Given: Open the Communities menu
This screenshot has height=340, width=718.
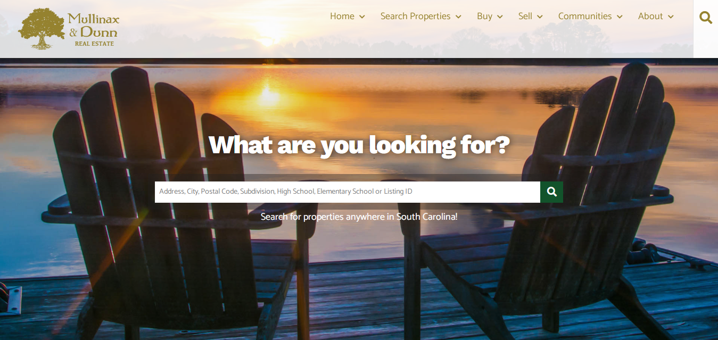Looking at the screenshot, I should [585, 16].
